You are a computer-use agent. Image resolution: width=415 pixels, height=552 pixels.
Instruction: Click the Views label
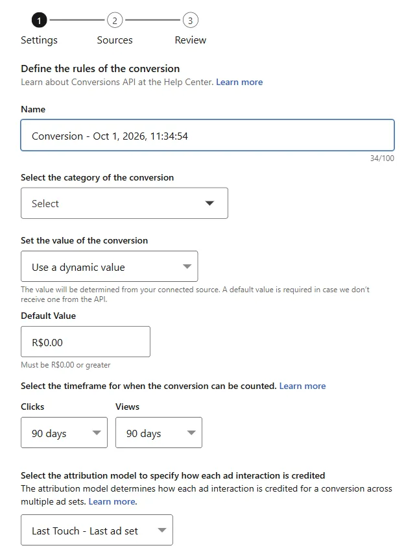coord(127,407)
